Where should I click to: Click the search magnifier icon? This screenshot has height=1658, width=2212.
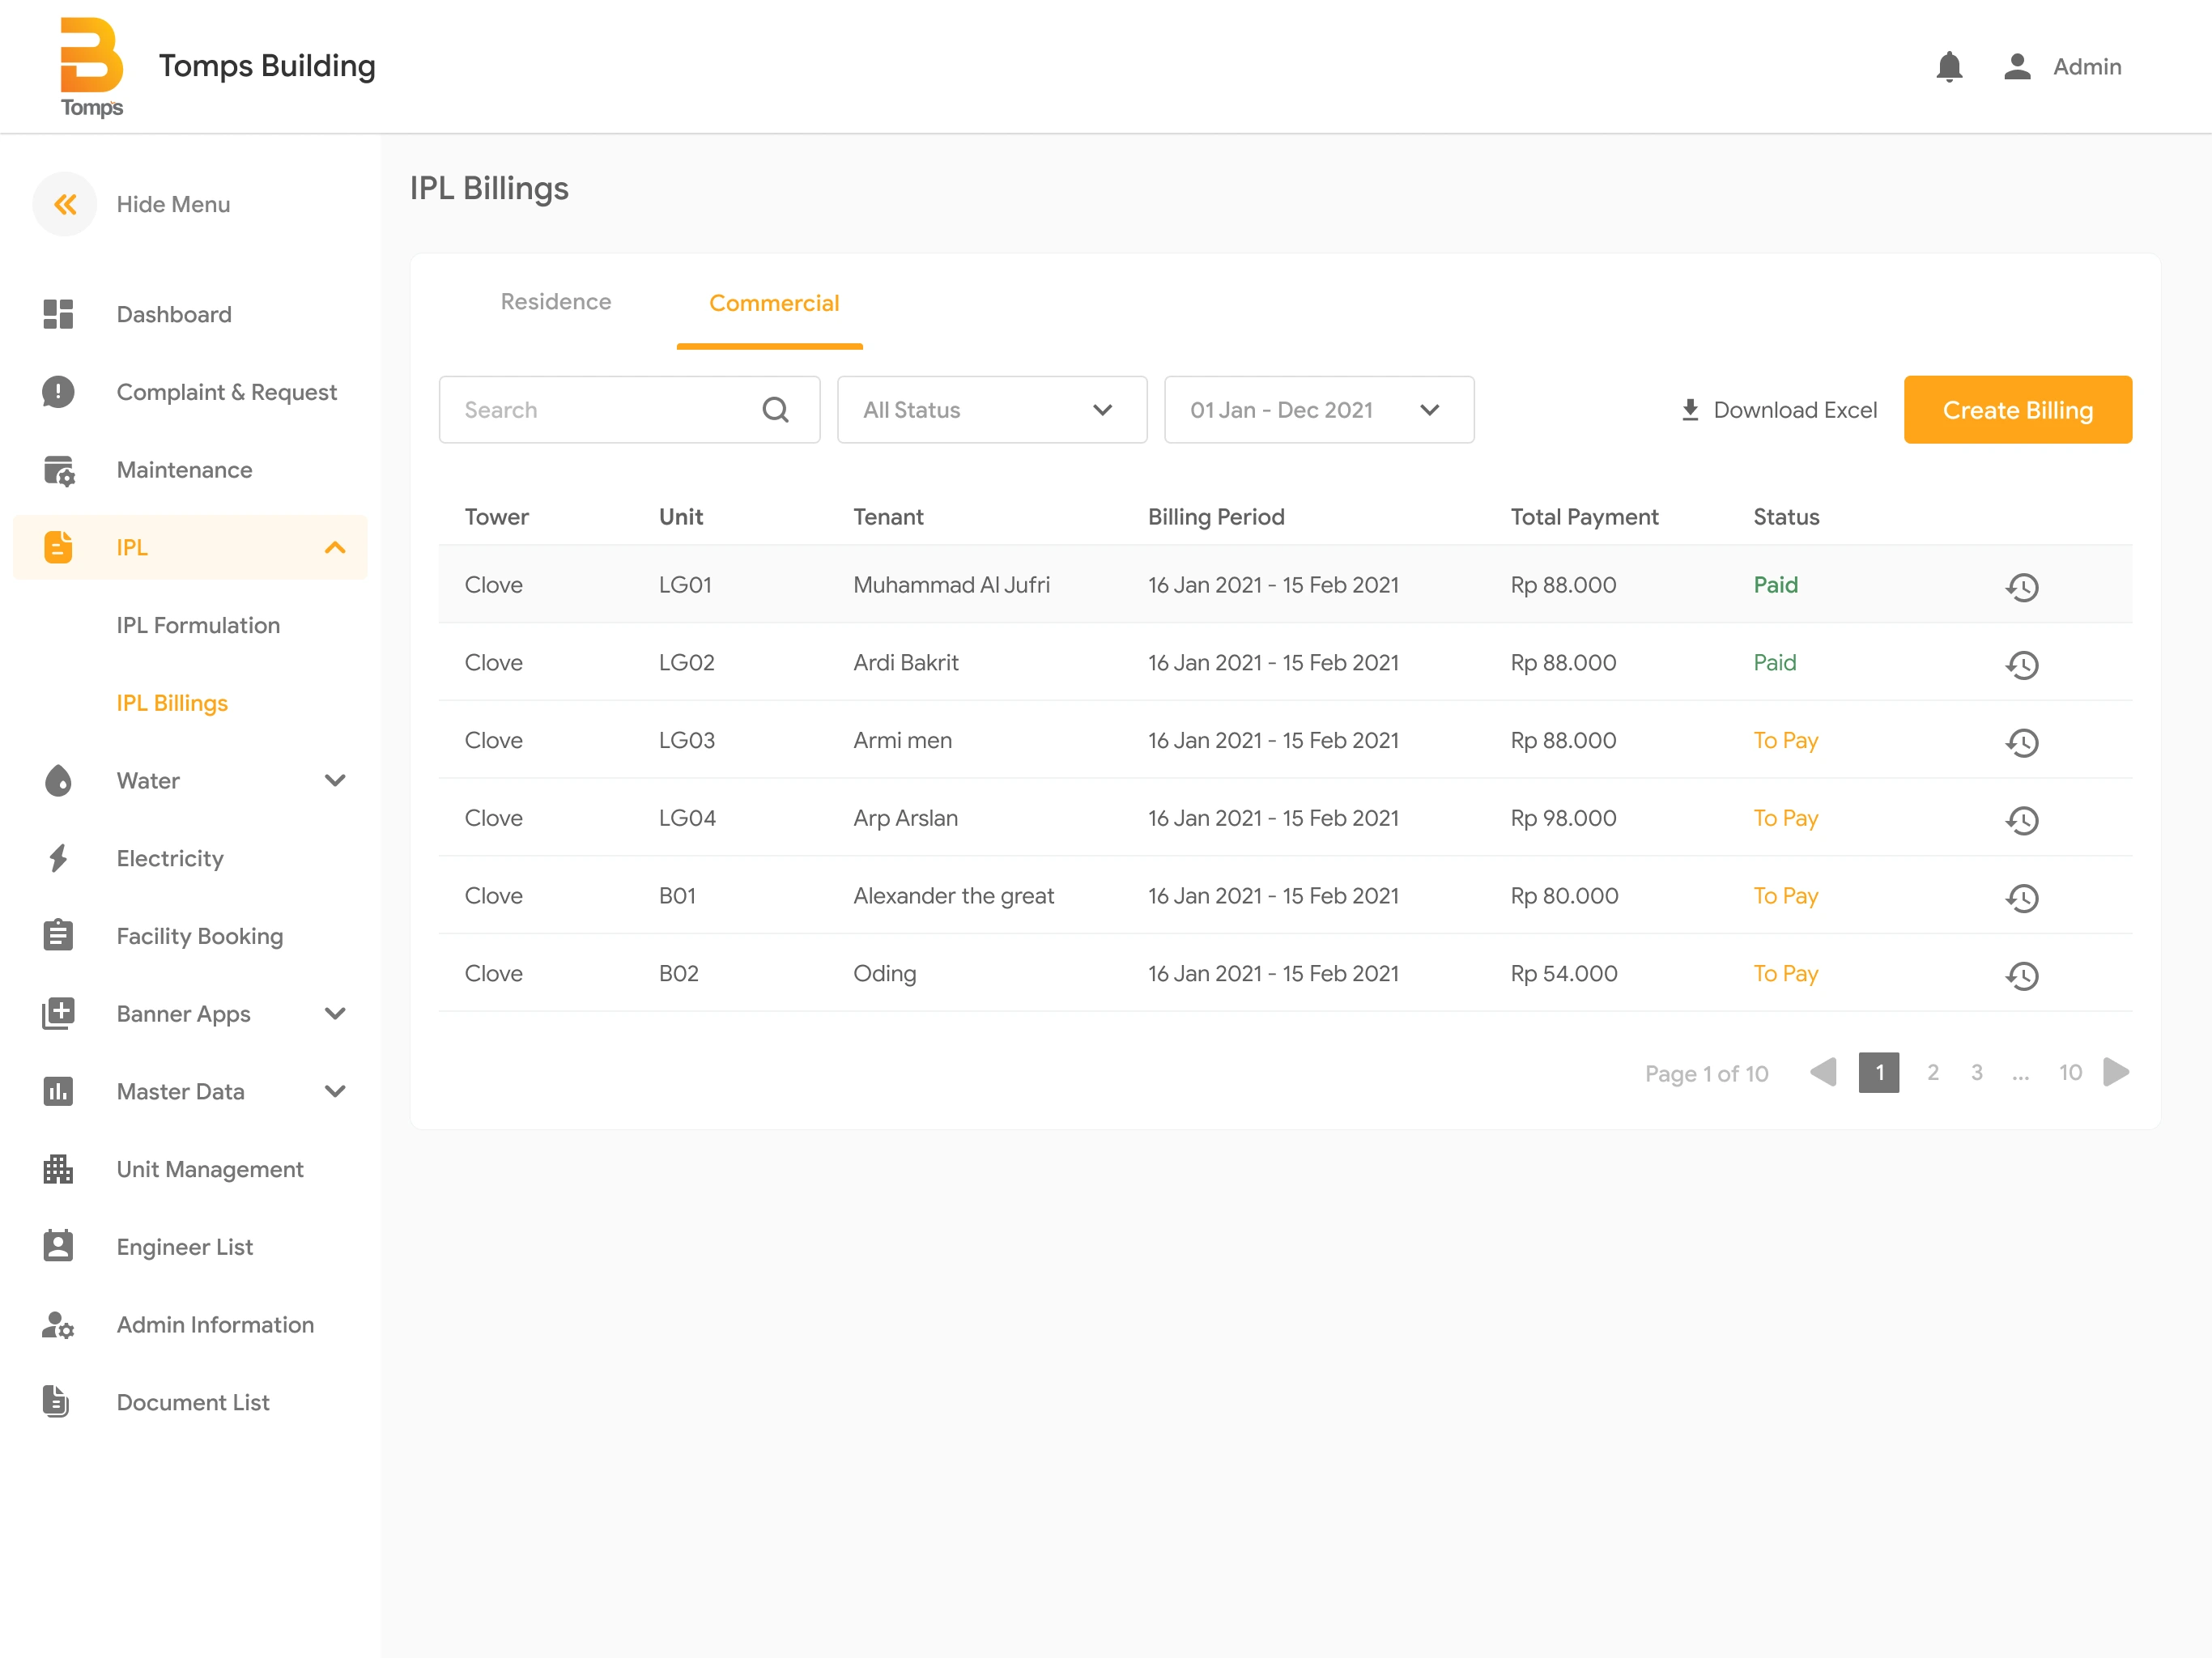776,409
